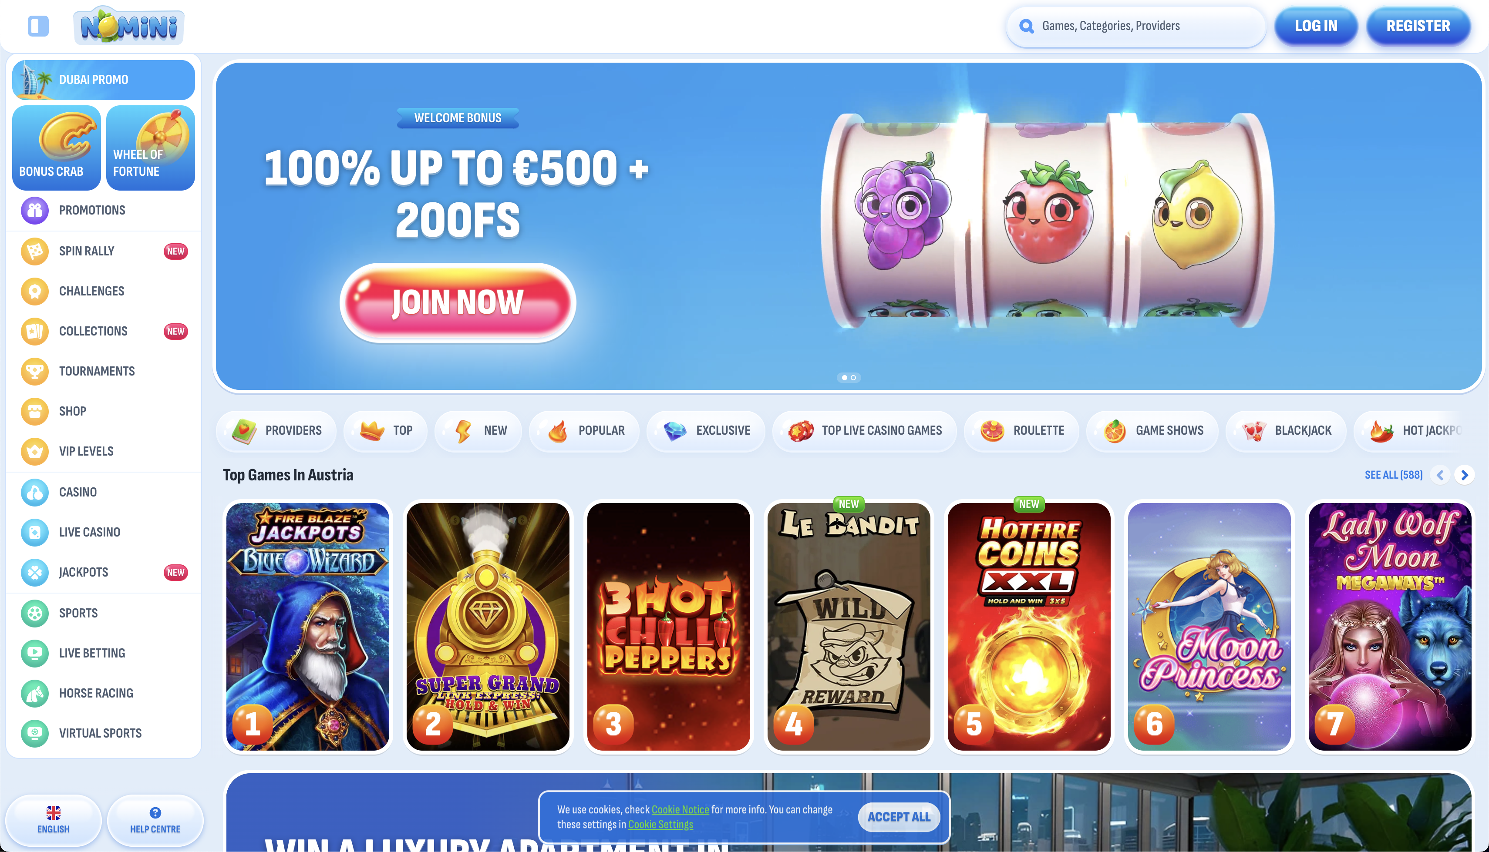Open the English language selector

53,820
